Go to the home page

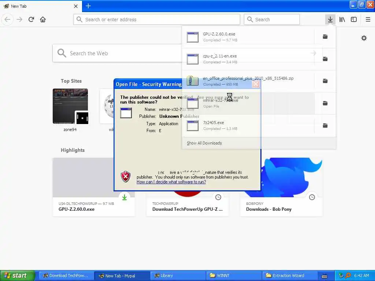point(43,19)
